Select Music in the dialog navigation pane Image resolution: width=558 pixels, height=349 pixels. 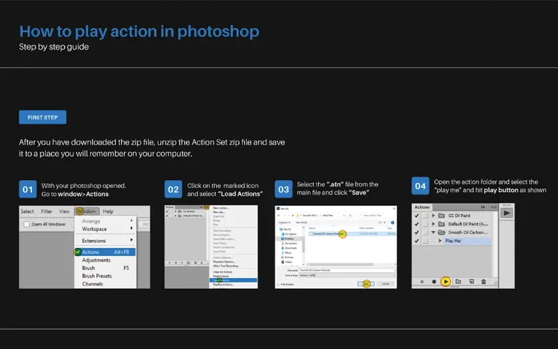coord(287,253)
